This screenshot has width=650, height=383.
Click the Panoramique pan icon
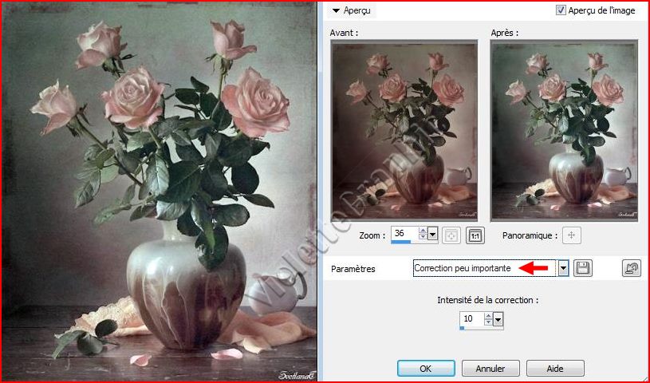pyautogui.click(x=570, y=235)
